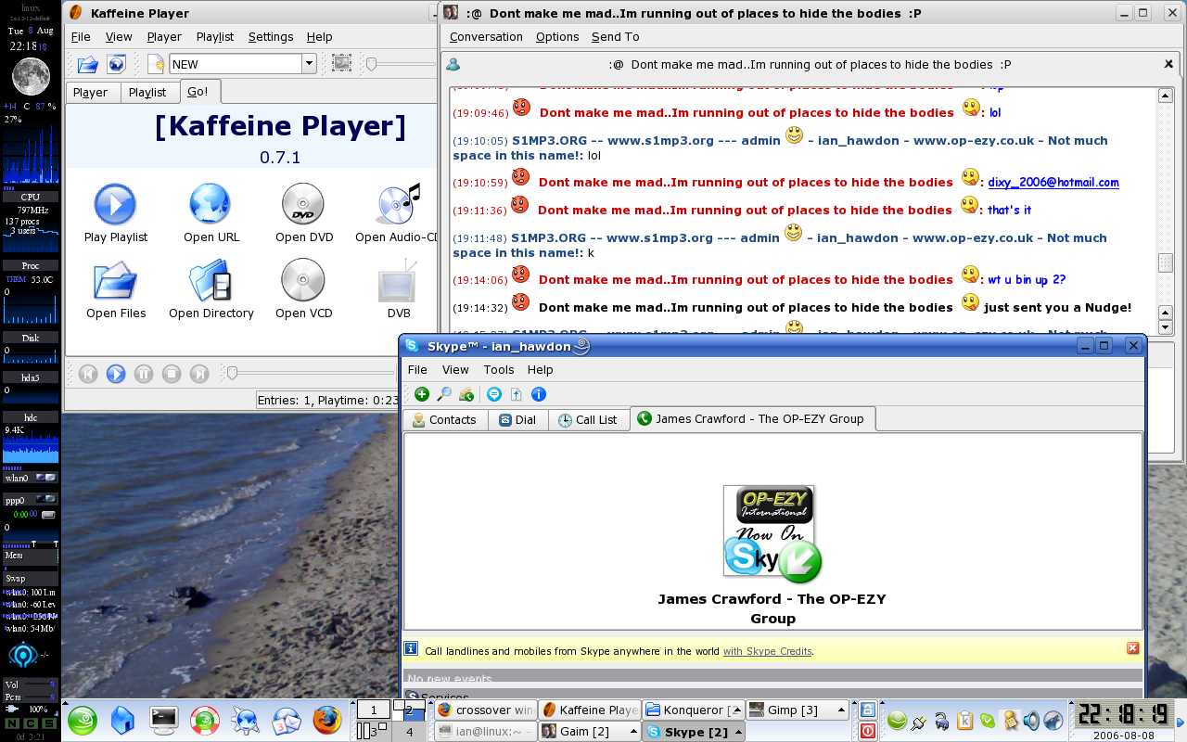Switch to Kaffeine Playlist tab
Screen dimensions: 1187x742
click(147, 92)
